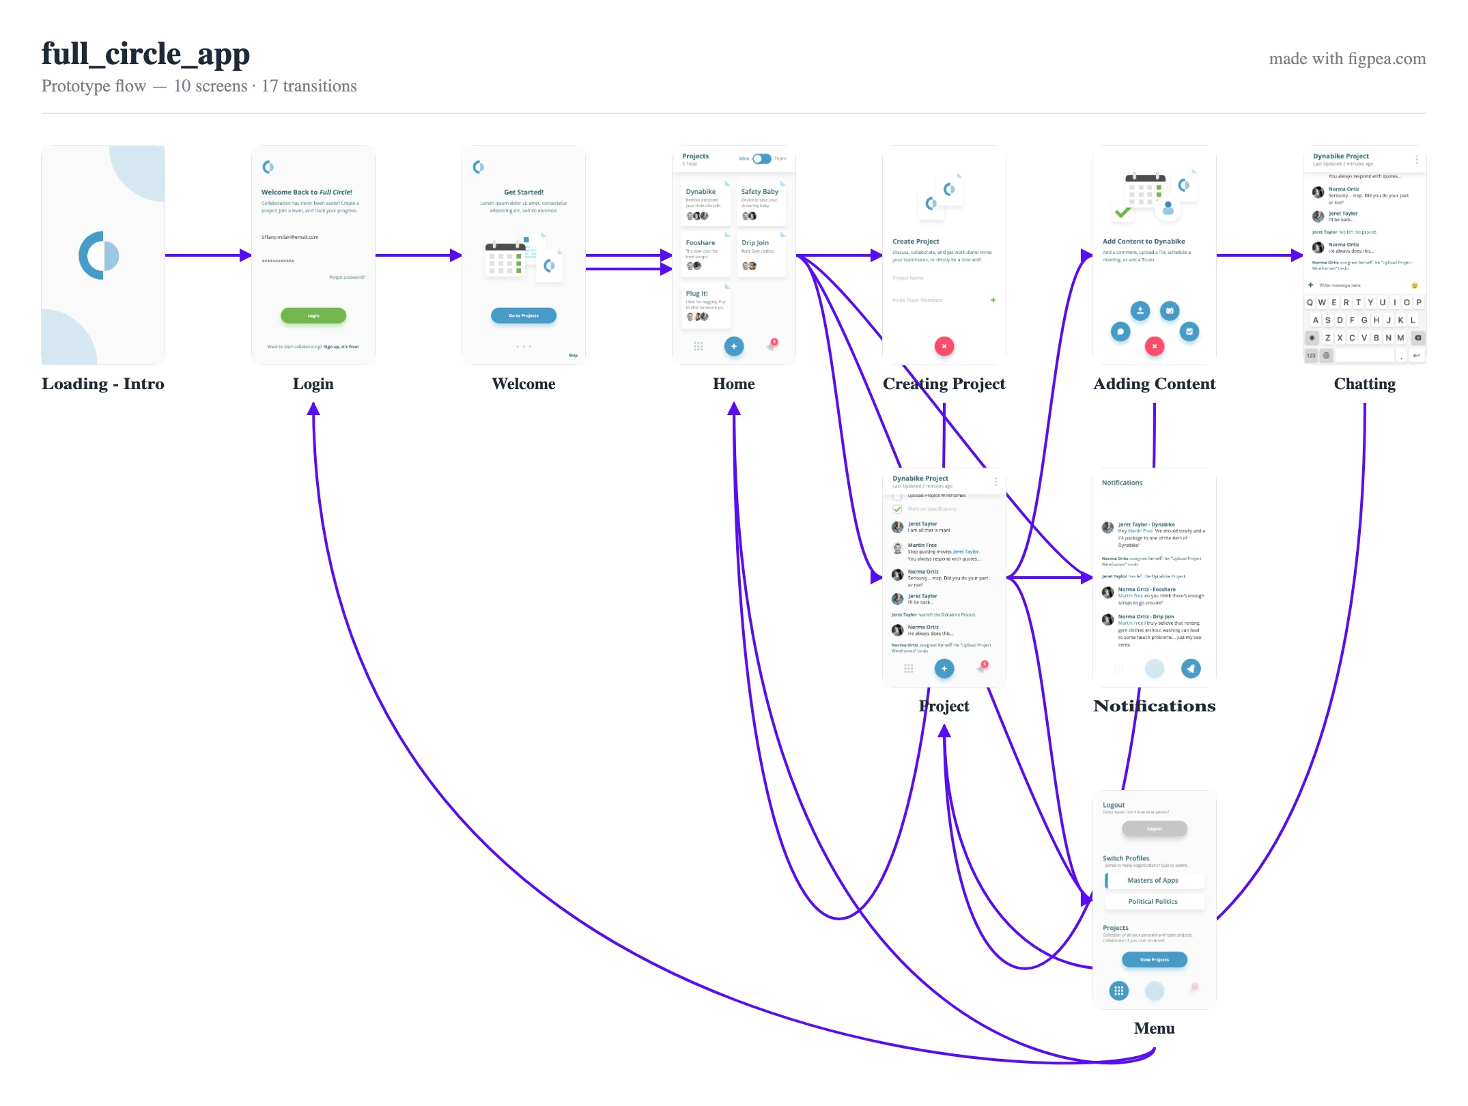This screenshot has height=1106, width=1468.
Task: Click Full Circle logo on Login screen
Action: (x=268, y=167)
